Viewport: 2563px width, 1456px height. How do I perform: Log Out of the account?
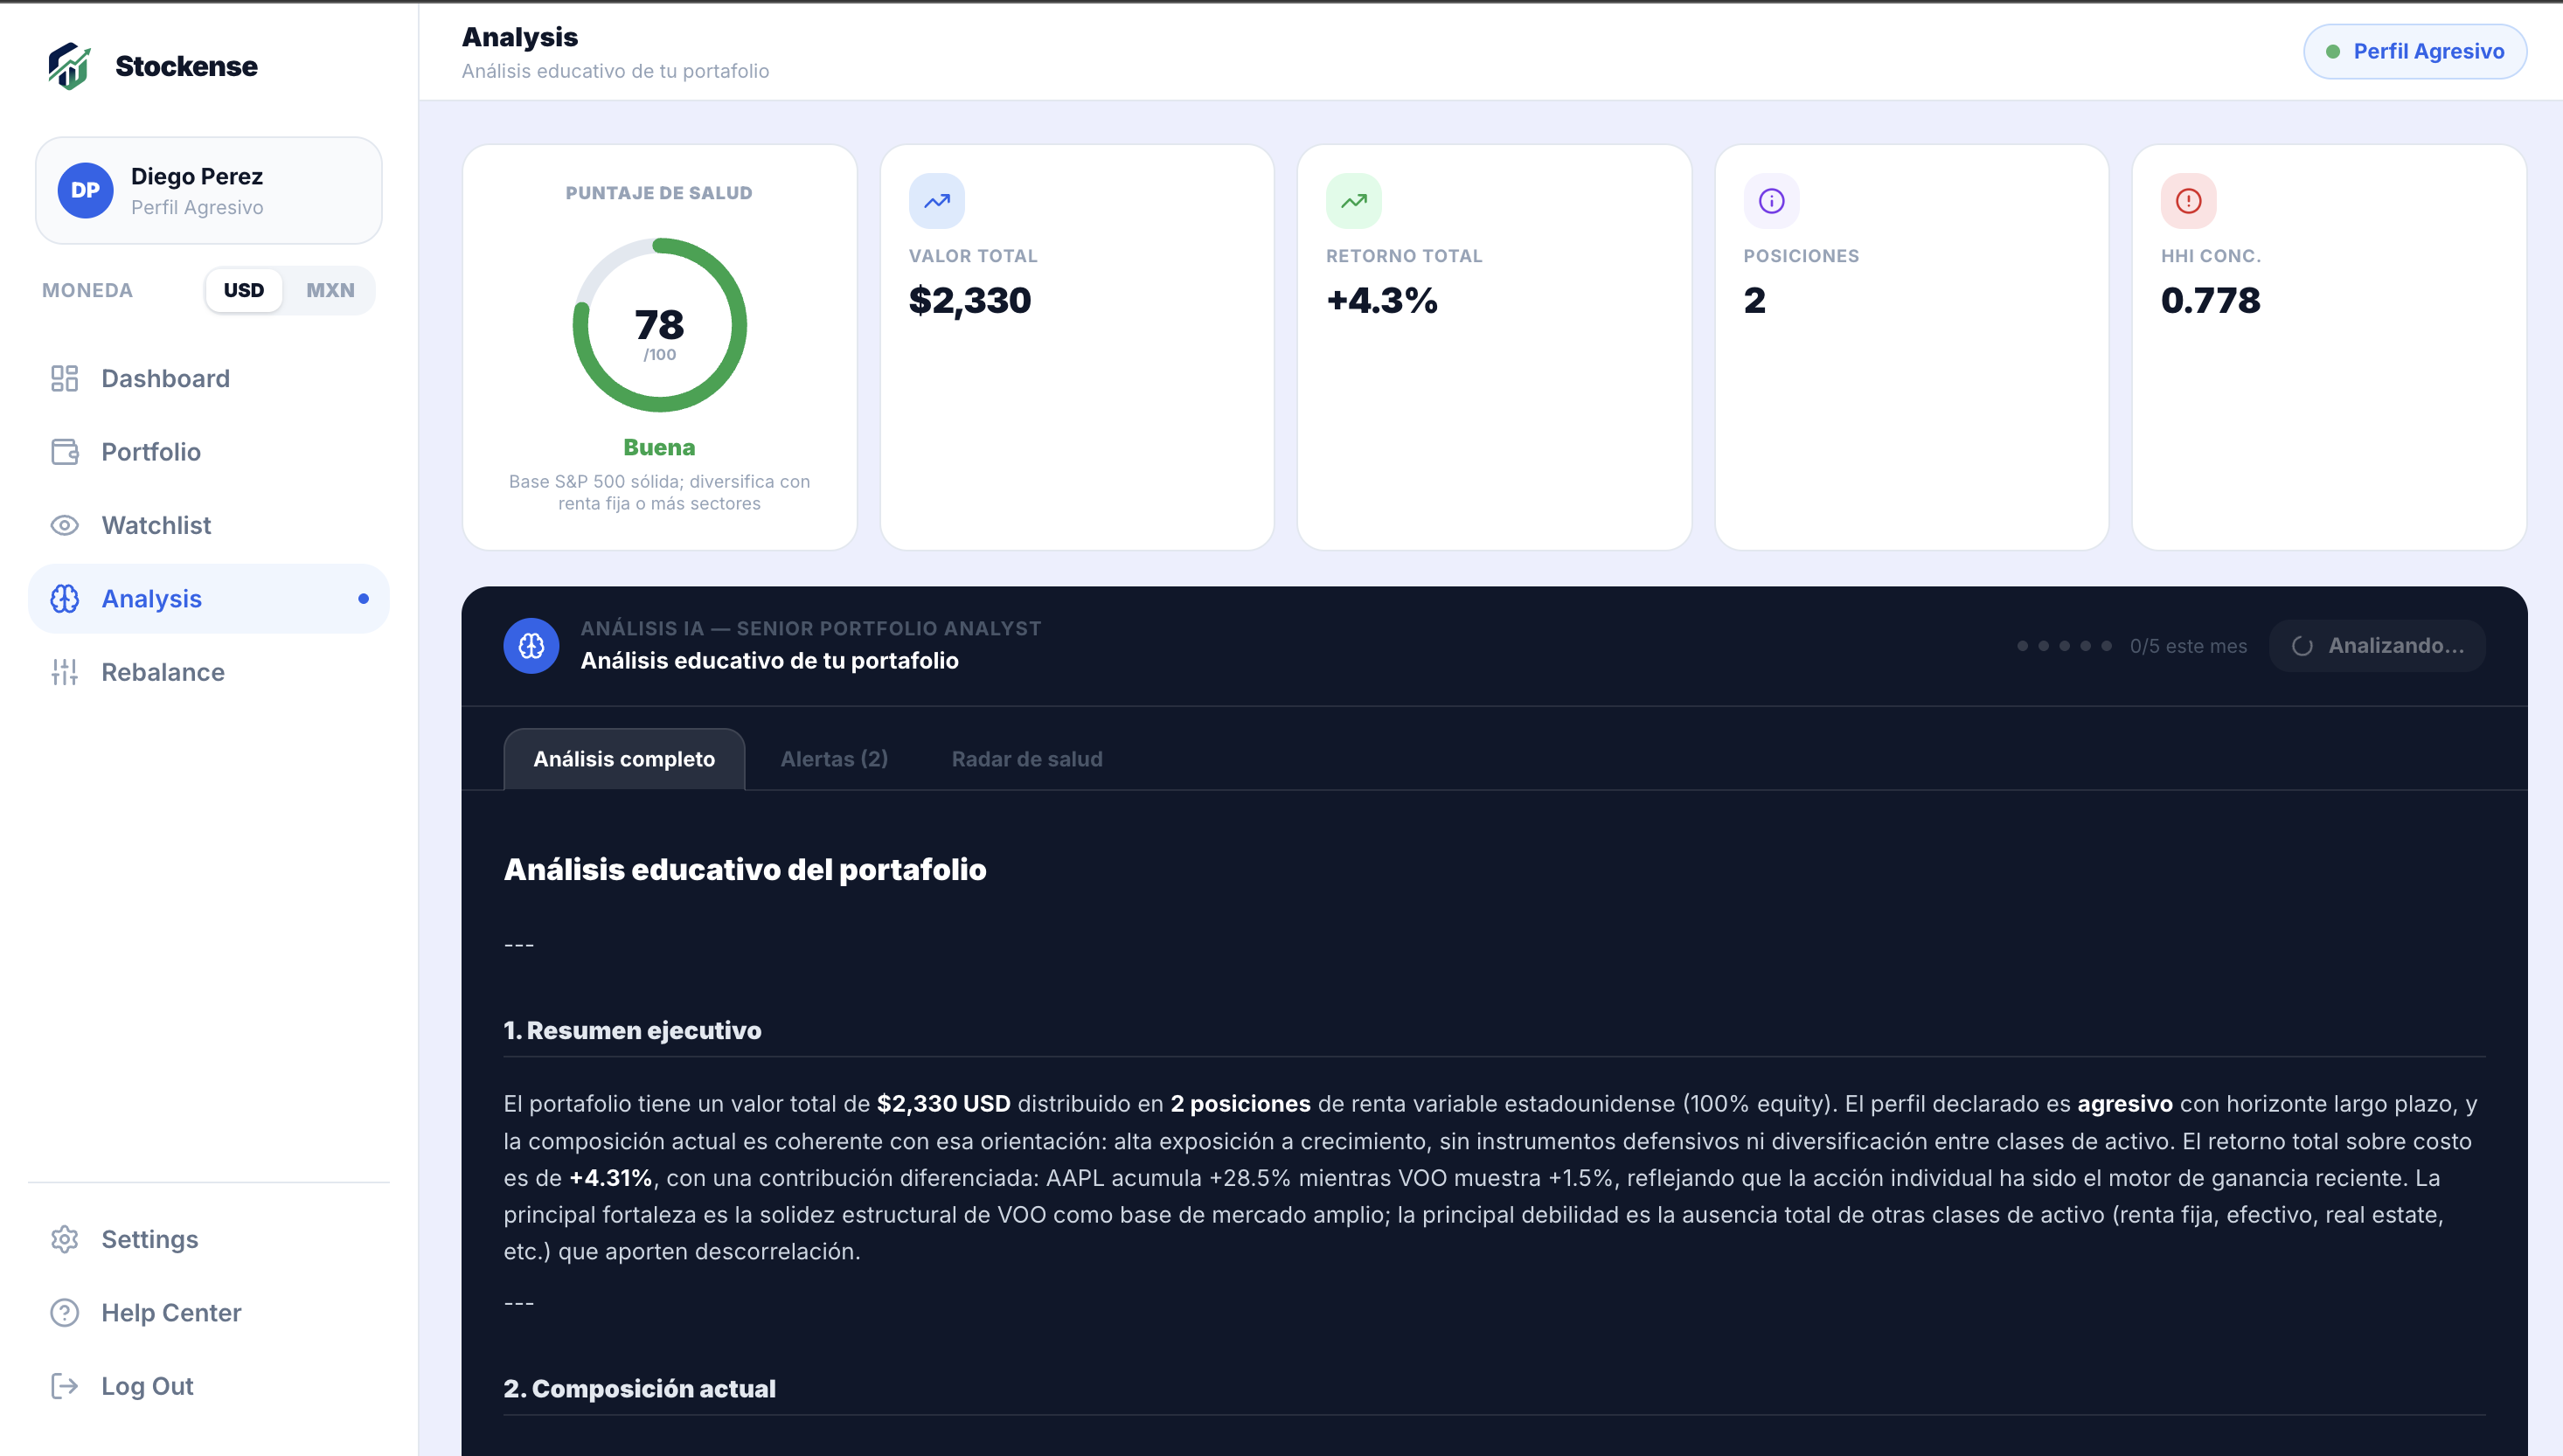point(209,1386)
